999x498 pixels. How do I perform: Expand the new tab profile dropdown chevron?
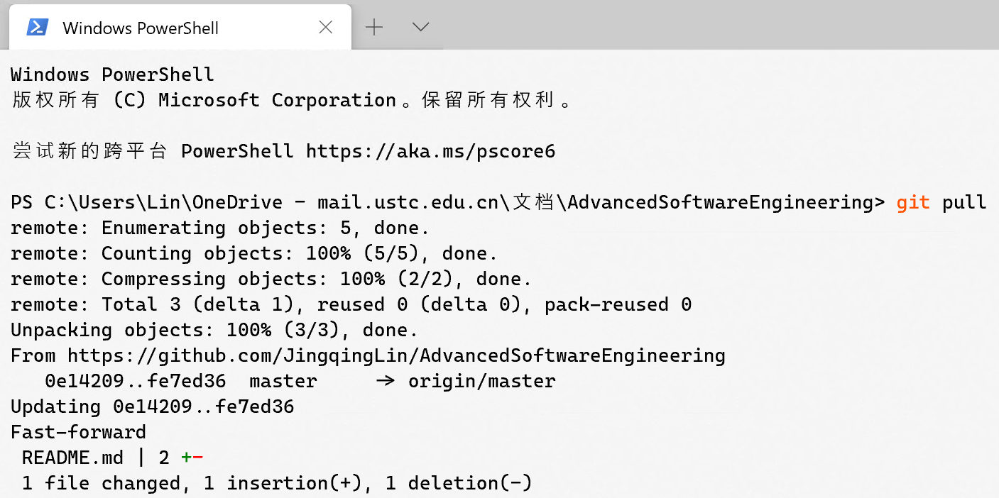420,27
